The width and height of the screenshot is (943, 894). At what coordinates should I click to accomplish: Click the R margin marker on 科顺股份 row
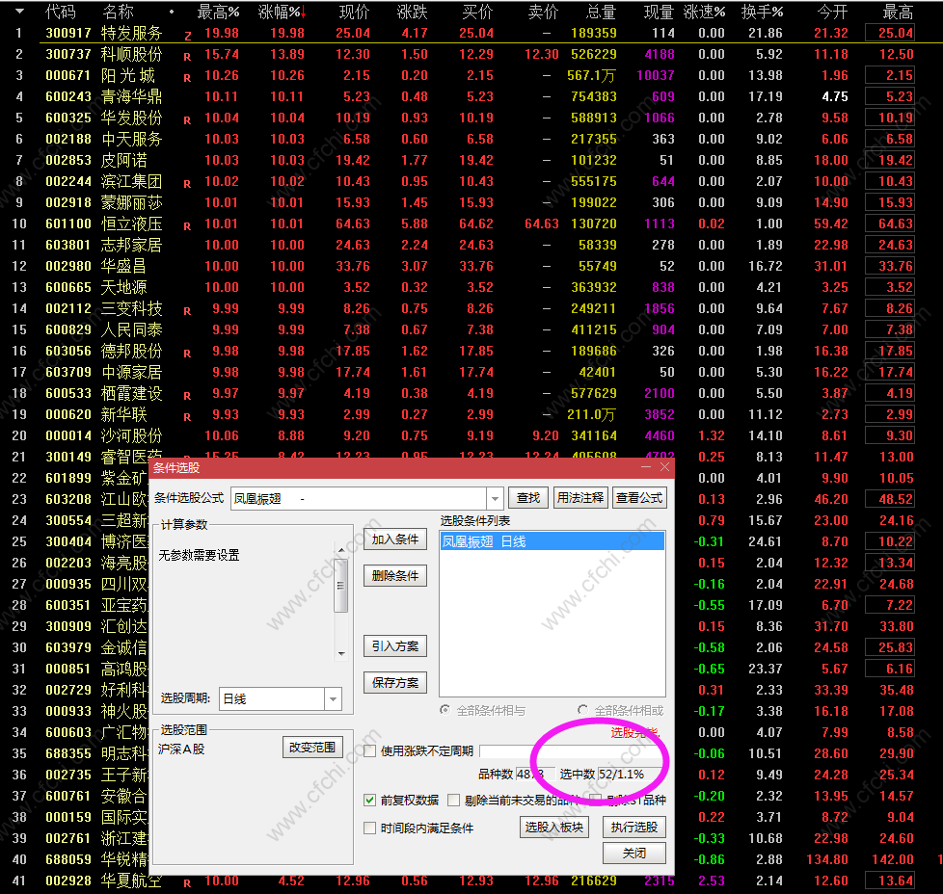pos(187,57)
